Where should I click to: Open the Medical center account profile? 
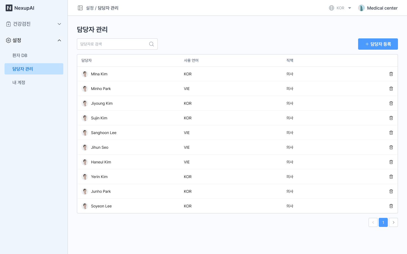coord(378,8)
